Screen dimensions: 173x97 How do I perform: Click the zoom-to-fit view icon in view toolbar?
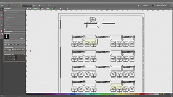click(60, 8)
